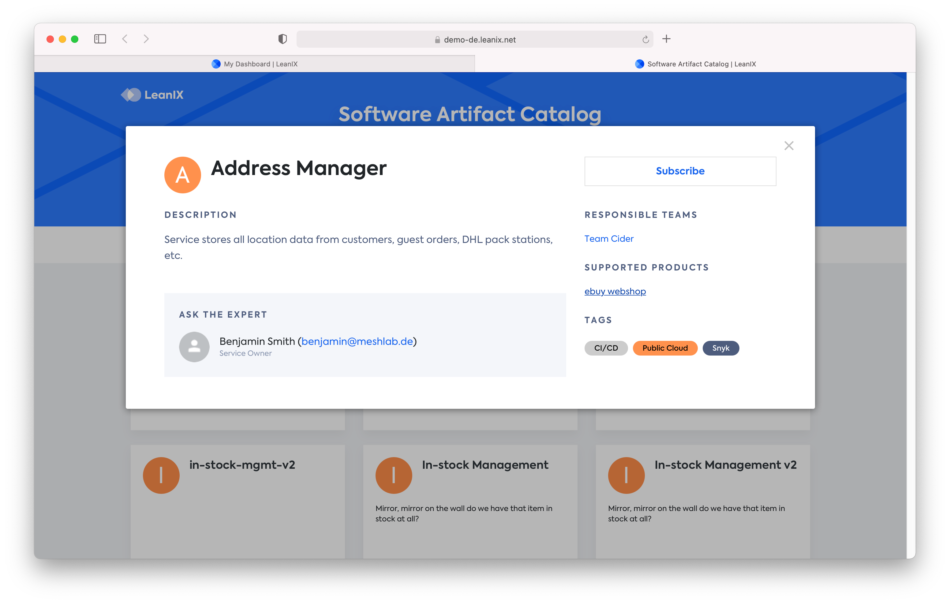Select the Software Artifact Catalog | LeanIX tab
The height and width of the screenshot is (604, 950).
tap(695, 64)
